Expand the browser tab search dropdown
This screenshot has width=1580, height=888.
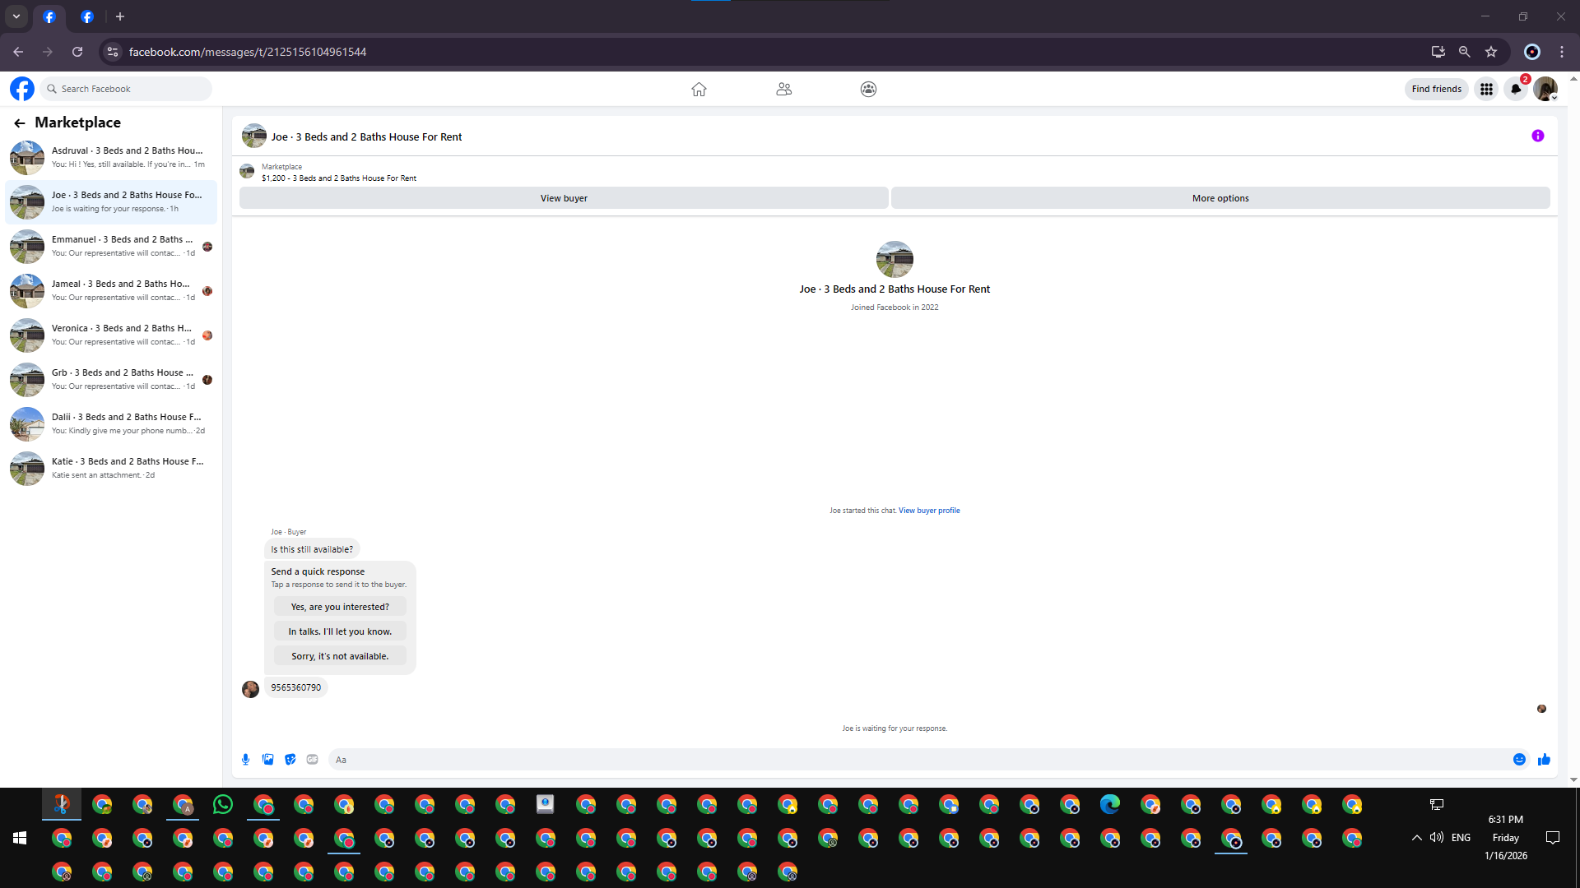pos(16,16)
